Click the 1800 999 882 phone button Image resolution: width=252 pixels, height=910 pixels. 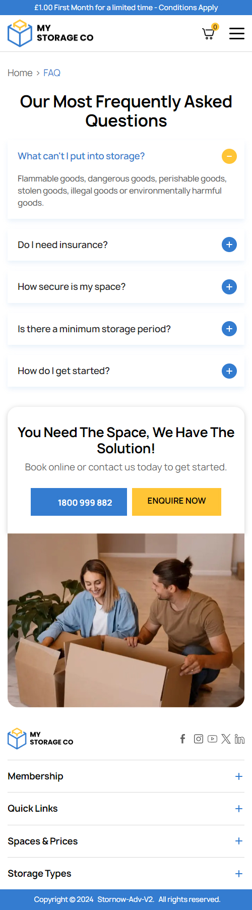click(x=79, y=502)
